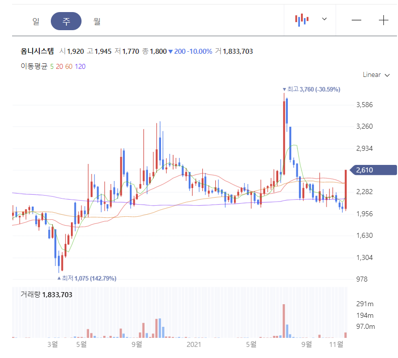Click the 3,260 price axis label
Viewport: 398px width, 358px height.
364,126
